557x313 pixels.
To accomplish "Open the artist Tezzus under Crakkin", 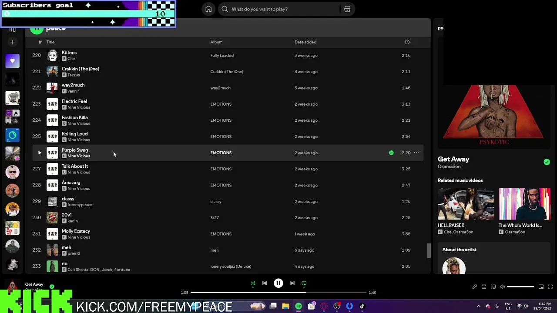I will 74,75.
